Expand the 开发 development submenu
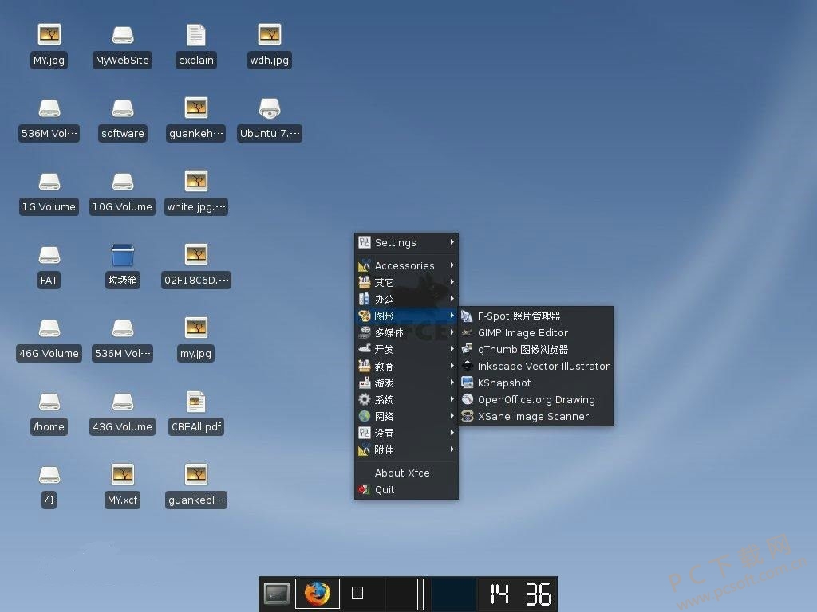This screenshot has height=612, width=817. click(384, 349)
